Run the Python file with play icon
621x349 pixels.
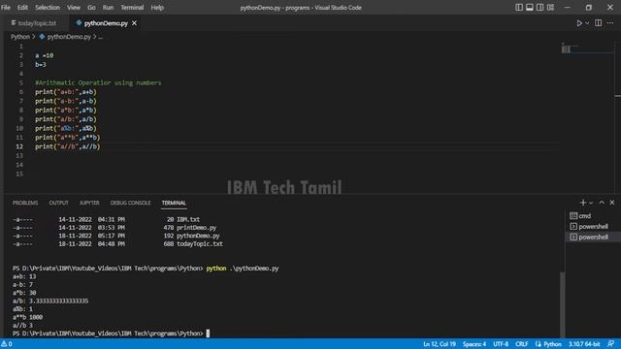tap(579, 23)
